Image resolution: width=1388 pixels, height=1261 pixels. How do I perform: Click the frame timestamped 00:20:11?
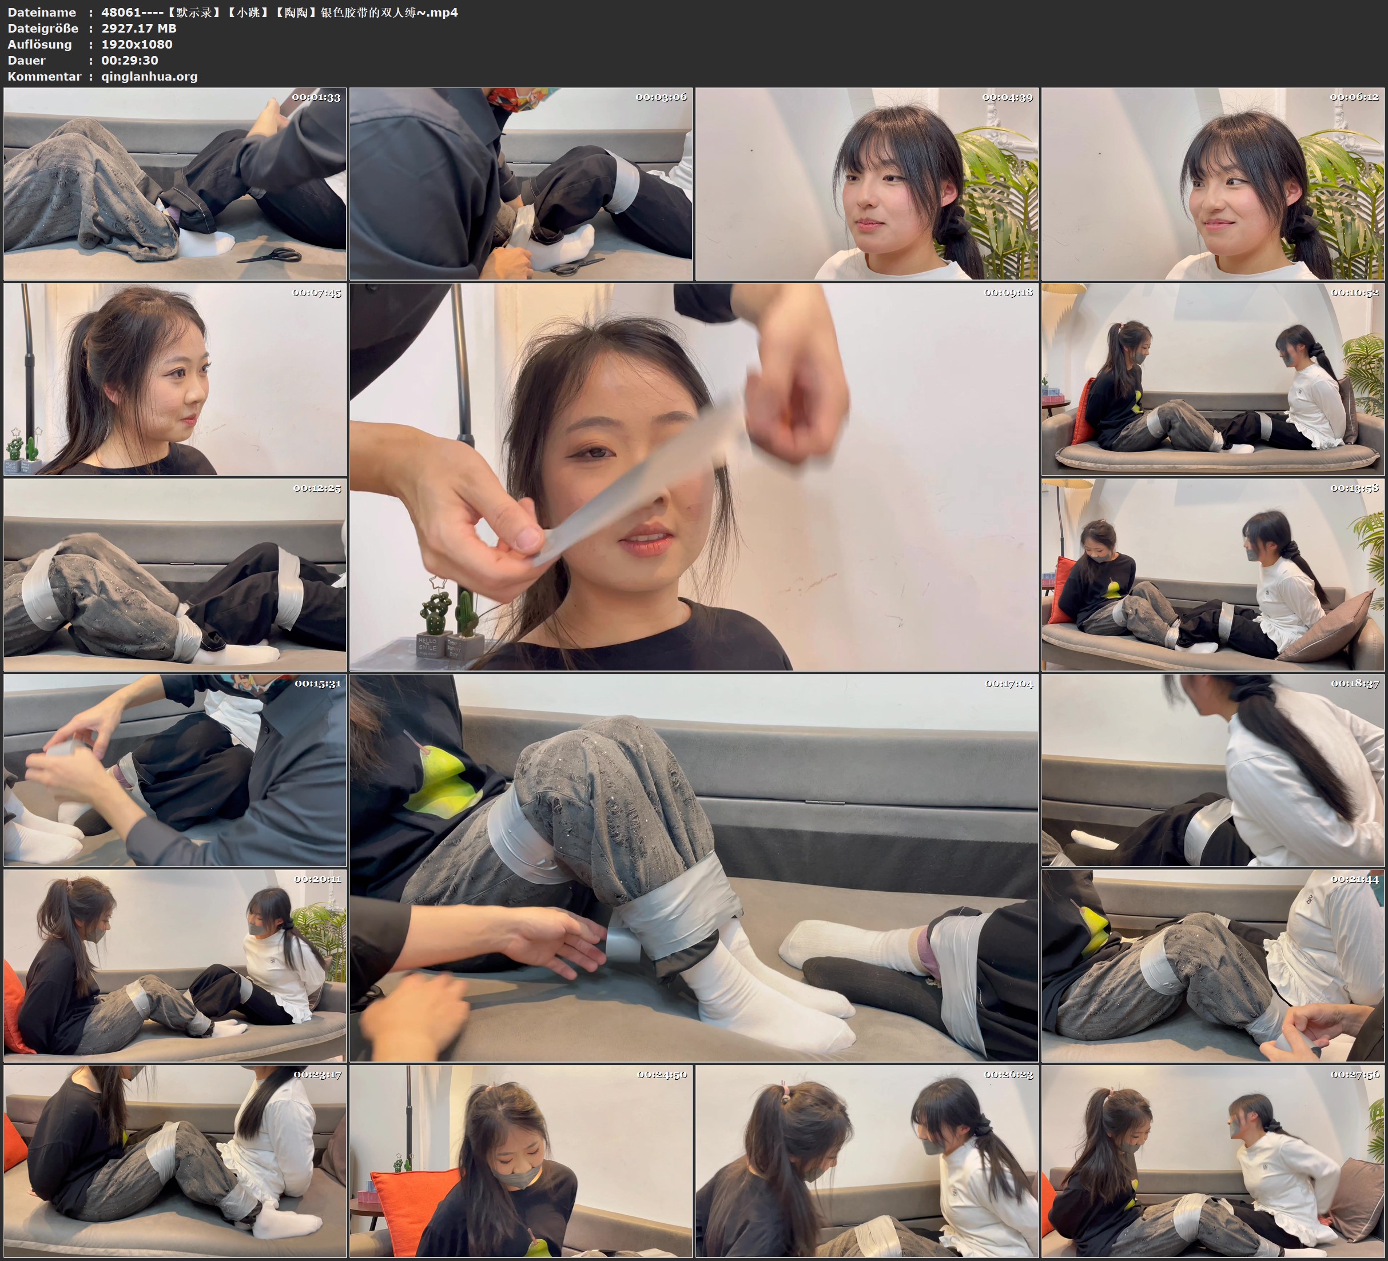point(175,965)
